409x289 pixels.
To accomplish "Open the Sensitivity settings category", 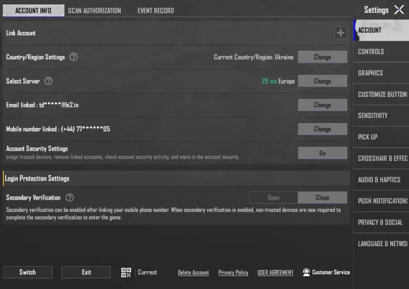I will tap(381, 115).
